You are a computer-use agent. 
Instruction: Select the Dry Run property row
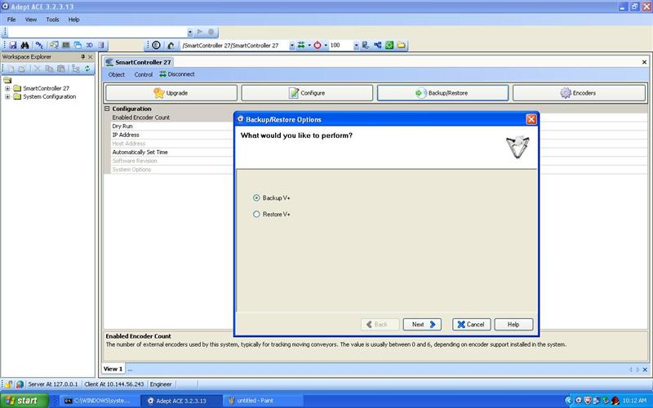point(172,126)
